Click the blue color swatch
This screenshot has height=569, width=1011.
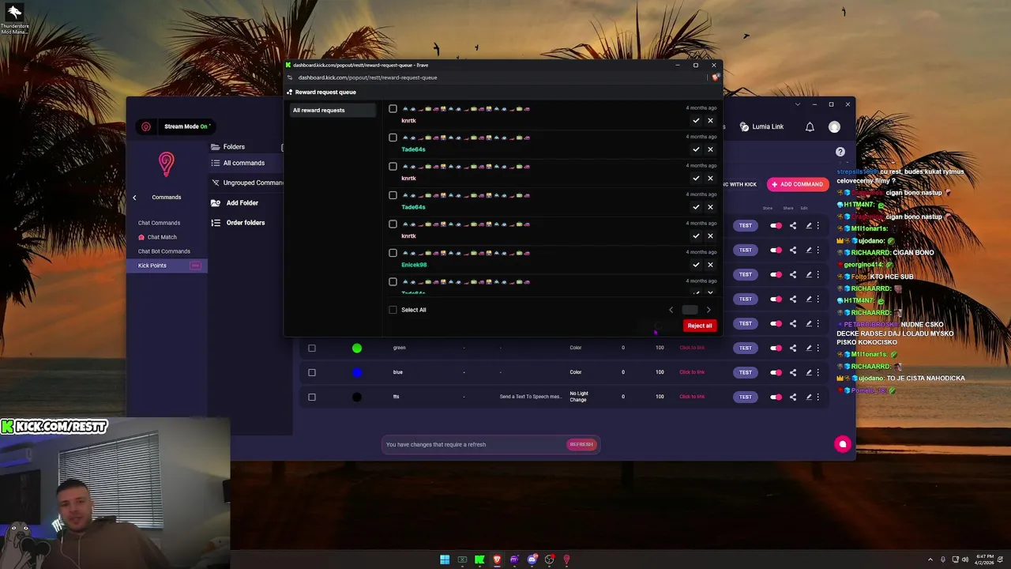click(x=357, y=372)
